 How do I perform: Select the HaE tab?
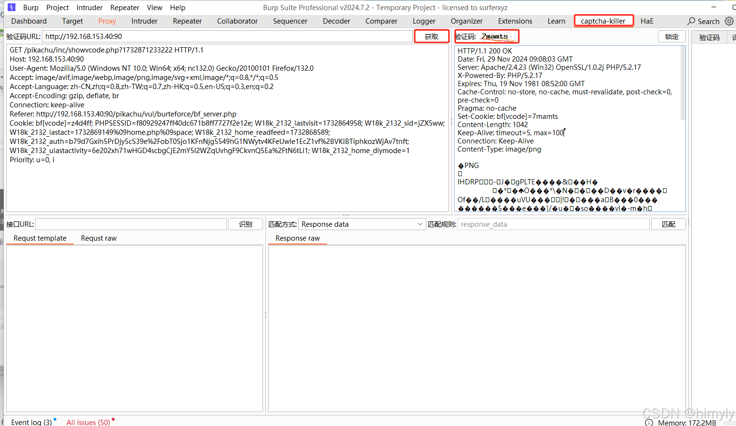click(x=647, y=21)
